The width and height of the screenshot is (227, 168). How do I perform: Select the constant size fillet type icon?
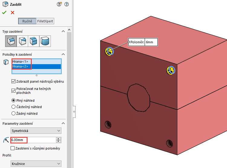click(x=11, y=41)
